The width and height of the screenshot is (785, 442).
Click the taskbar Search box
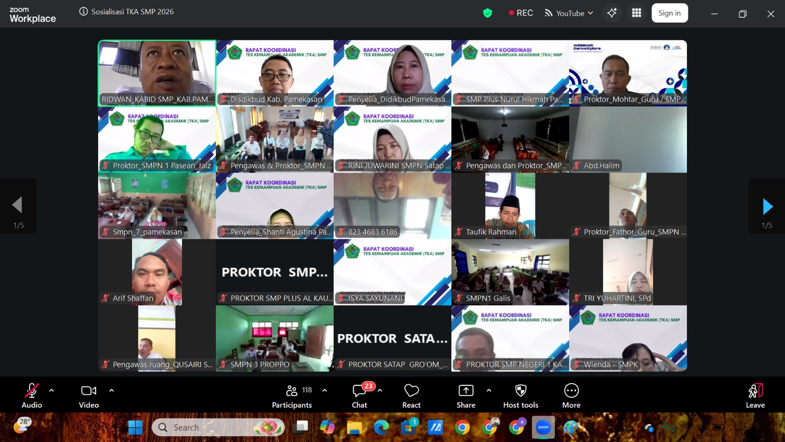[x=218, y=427]
